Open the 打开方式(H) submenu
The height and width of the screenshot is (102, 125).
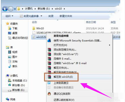tap(60, 45)
